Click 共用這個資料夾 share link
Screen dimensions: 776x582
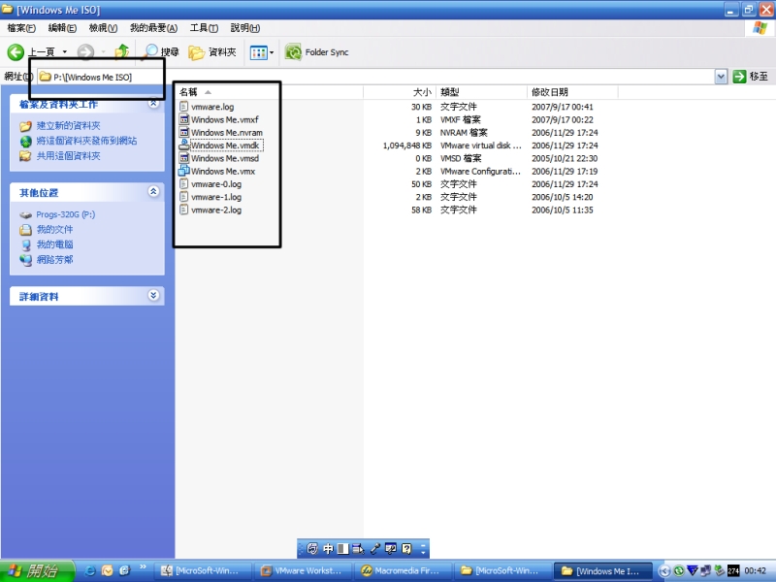click(x=68, y=156)
